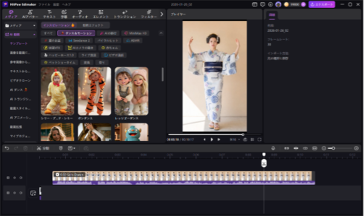Play the preview video
364x216 pixels.
point(212,140)
